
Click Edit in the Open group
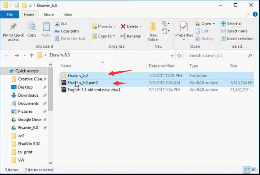[x=202, y=31]
